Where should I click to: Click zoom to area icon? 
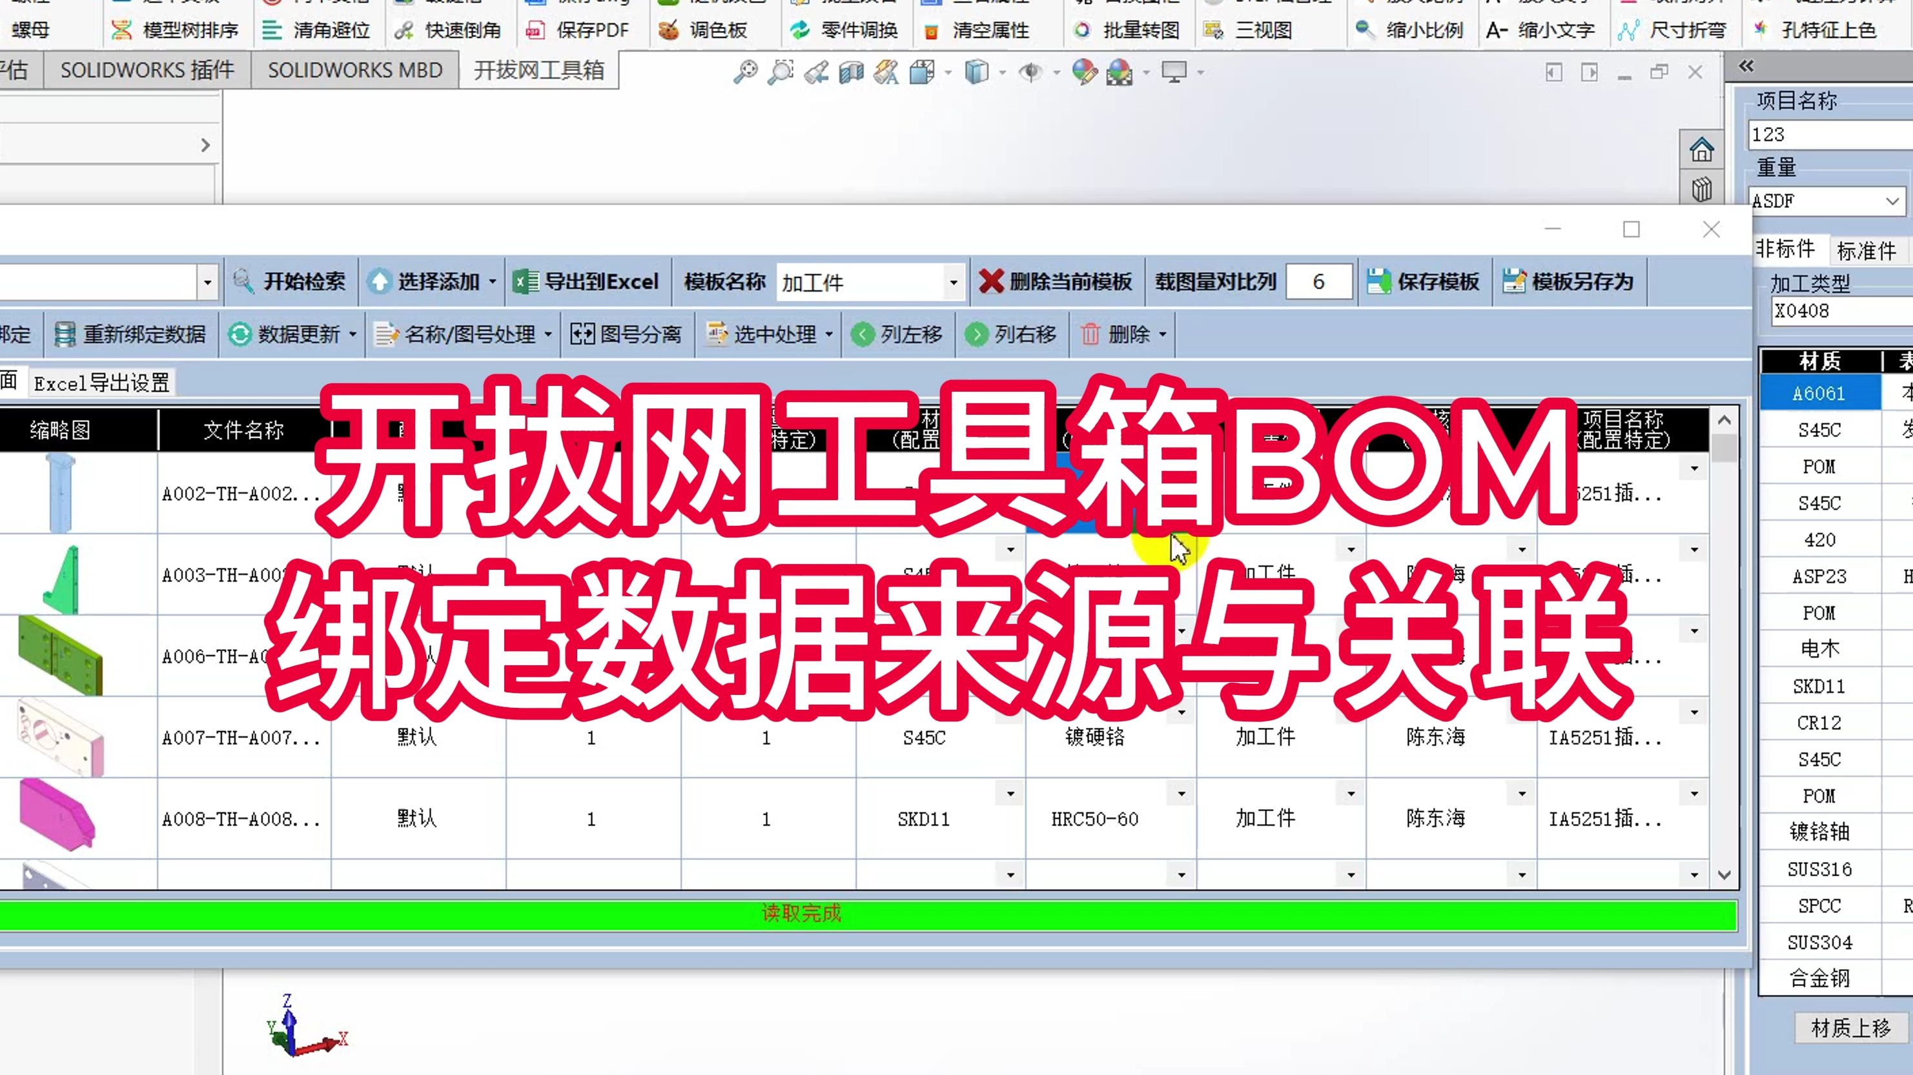(781, 72)
